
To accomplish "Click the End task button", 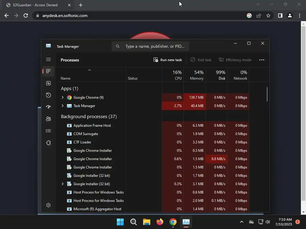I will coord(201,60).
